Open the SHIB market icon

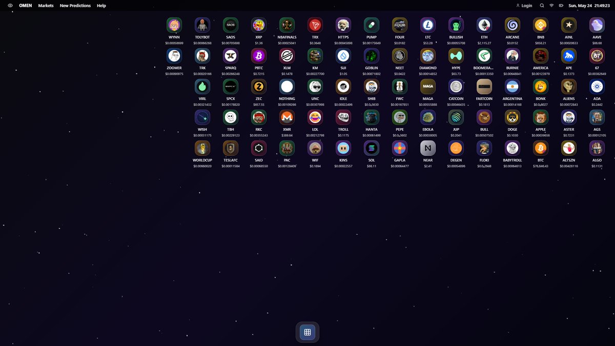coord(372,86)
